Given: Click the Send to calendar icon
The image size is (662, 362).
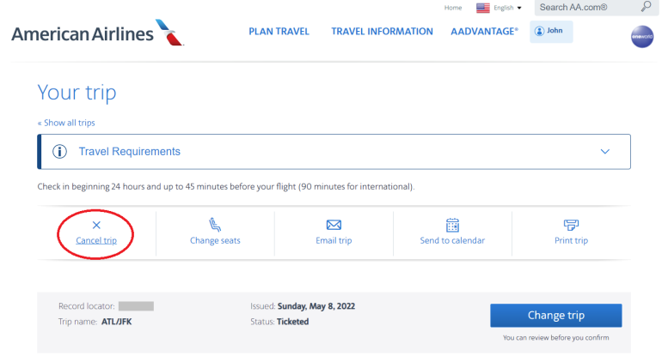Looking at the screenshot, I should coord(452,225).
